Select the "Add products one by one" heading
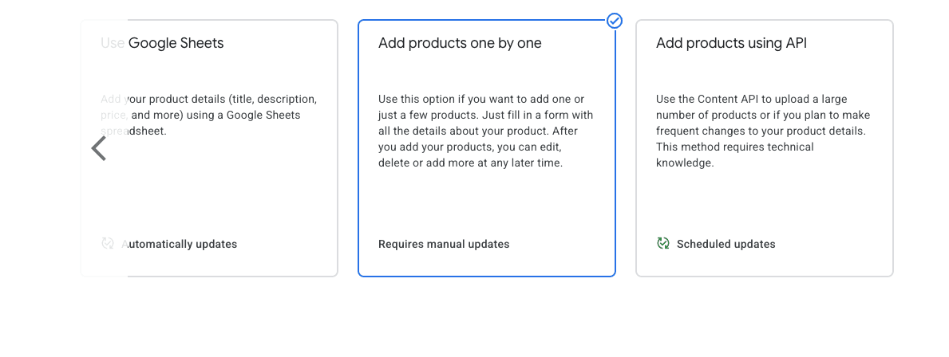 pos(460,43)
